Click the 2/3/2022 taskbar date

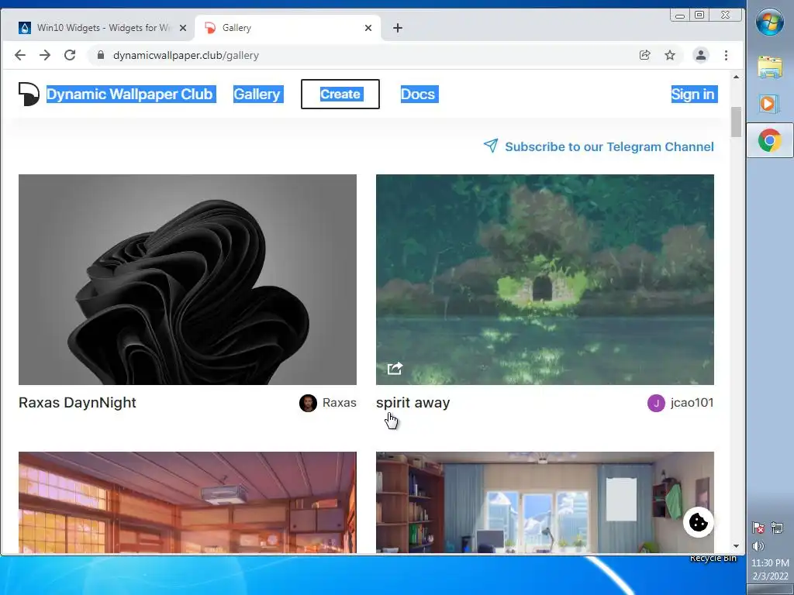pos(770,576)
